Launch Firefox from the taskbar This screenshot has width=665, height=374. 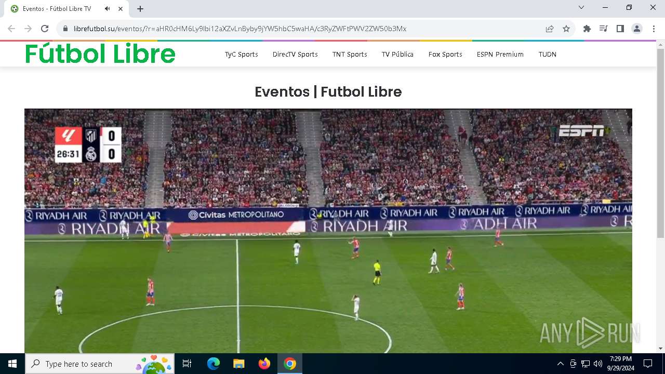click(x=264, y=364)
